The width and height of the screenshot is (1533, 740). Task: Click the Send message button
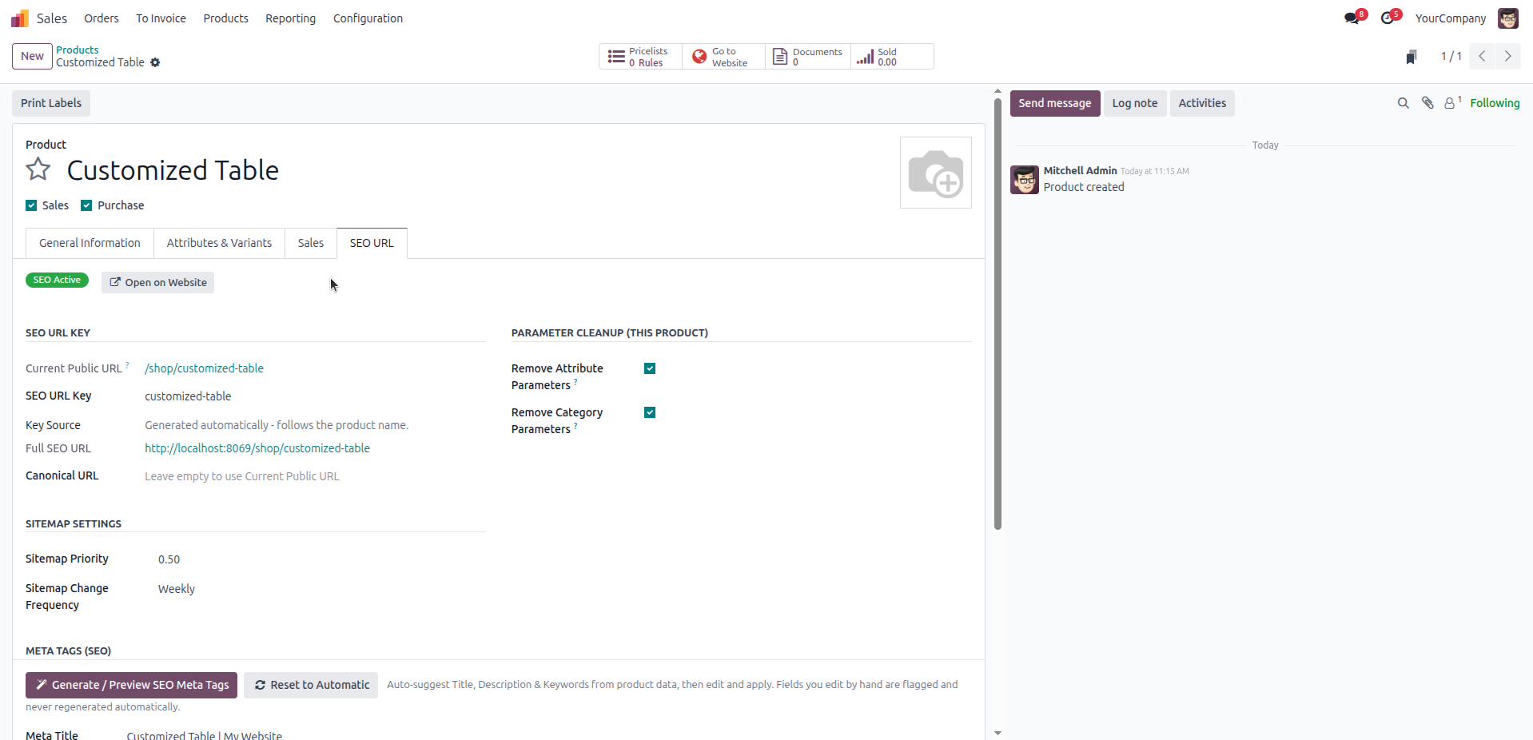[1054, 103]
